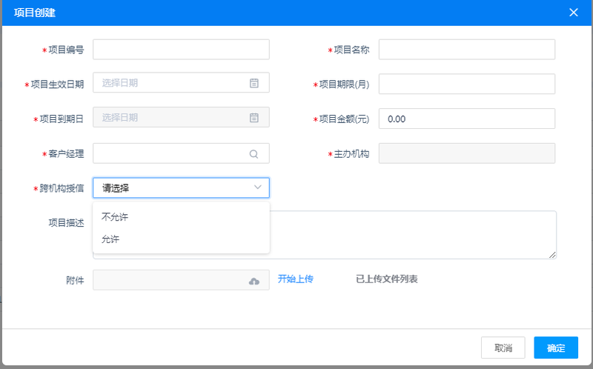Focus the 项目名称 input field
The height and width of the screenshot is (369, 593).
pyautogui.click(x=467, y=50)
